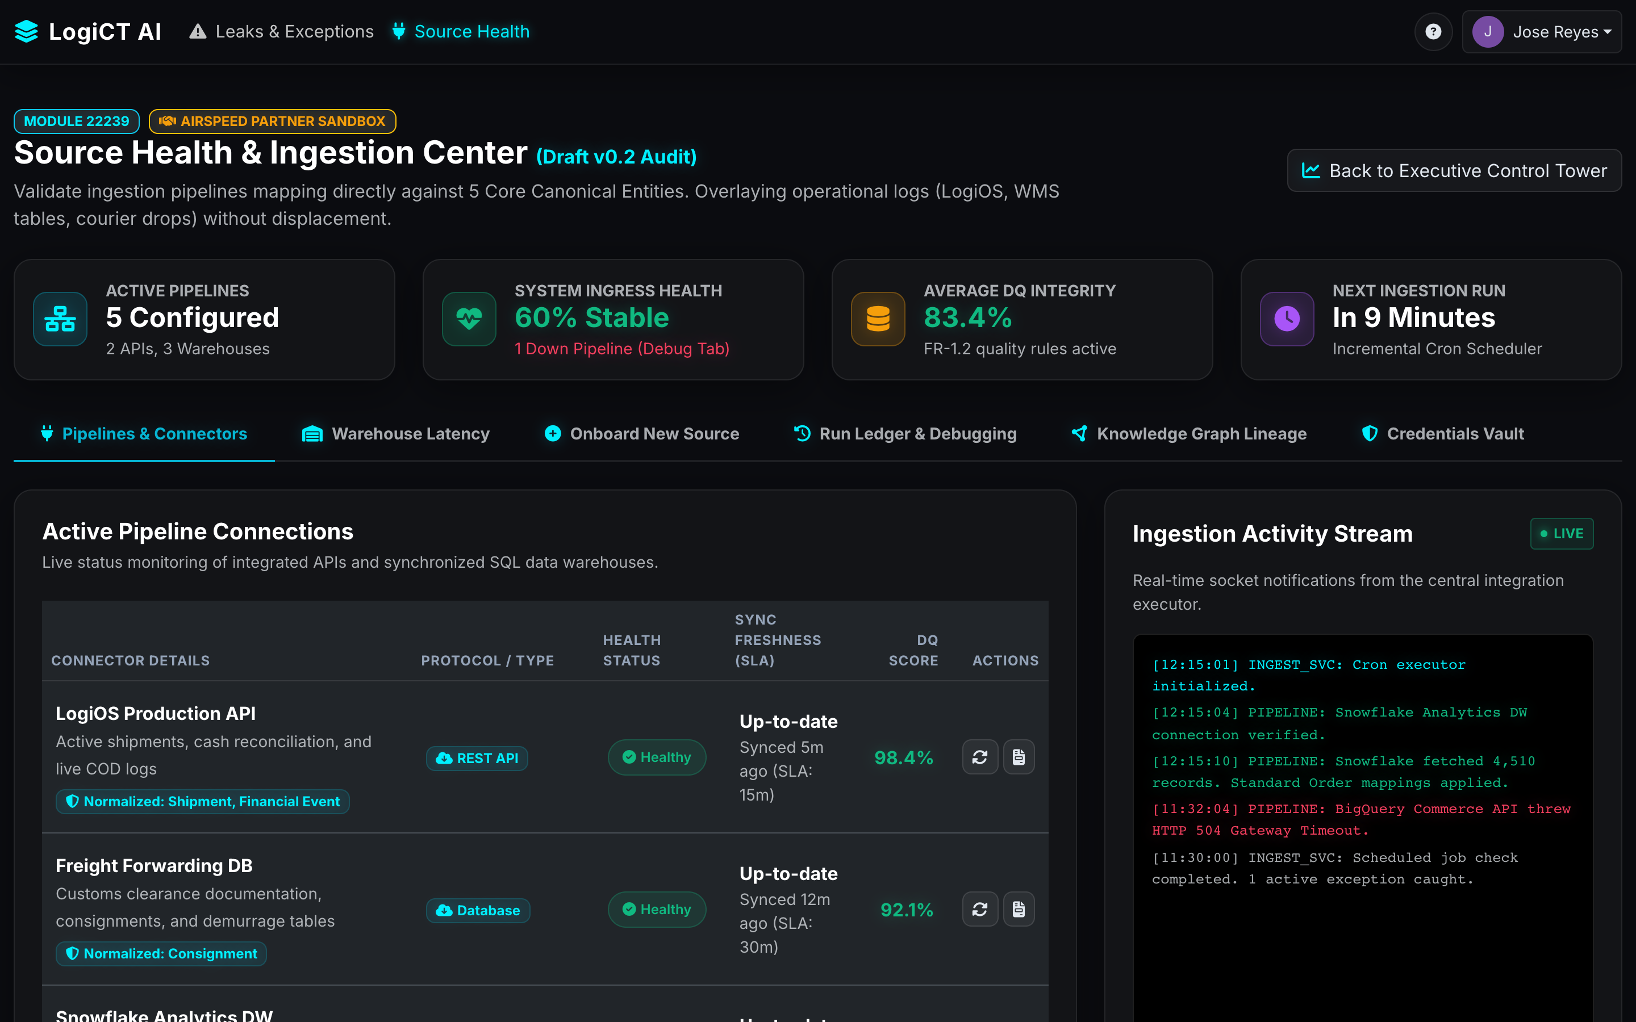Click the 12:15:01 Cron executor initialized log line
The height and width of the screenshot is (1022, 1636).
click(x=1309, y=675)
